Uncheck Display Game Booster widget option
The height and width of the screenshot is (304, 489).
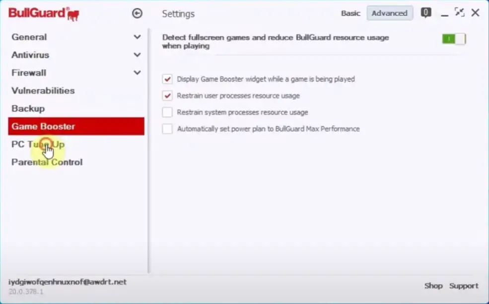tap(167, 79)
